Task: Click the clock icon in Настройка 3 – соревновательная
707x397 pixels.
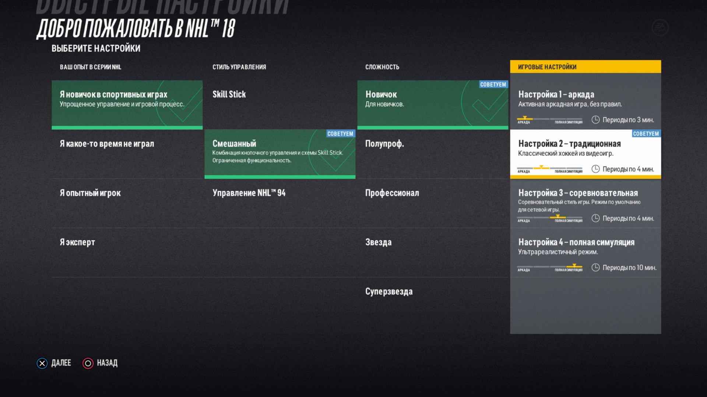Action: pyautogui.click(x=595, y=218)
